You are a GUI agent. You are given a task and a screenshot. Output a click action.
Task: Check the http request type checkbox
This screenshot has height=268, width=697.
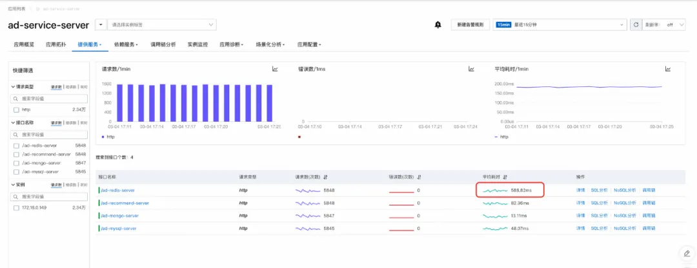[16, 110]
